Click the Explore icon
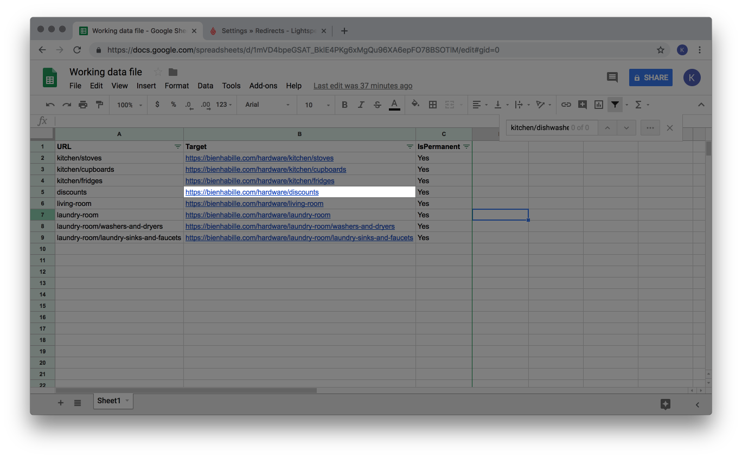This screenshot has width=742, height=458. pyautogui.click(x=666, y=404)
